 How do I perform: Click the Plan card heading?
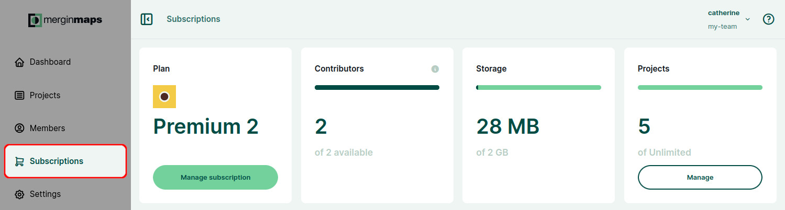click(161, 69)
